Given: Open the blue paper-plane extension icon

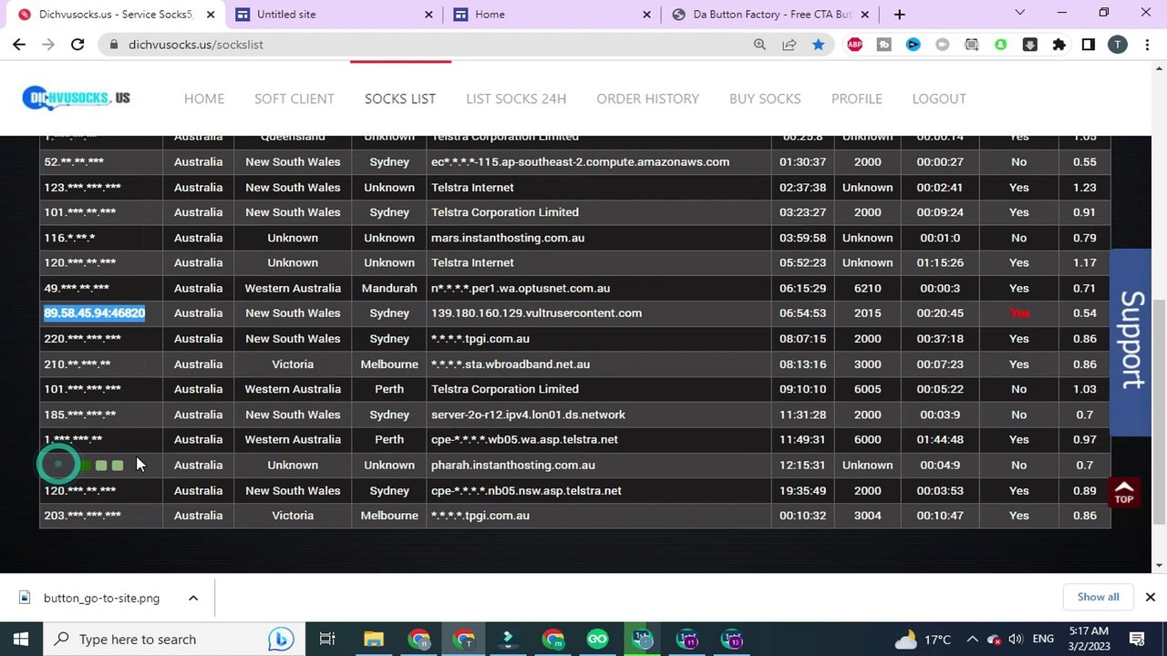Looking at the screenshot, I should (913, 45).
